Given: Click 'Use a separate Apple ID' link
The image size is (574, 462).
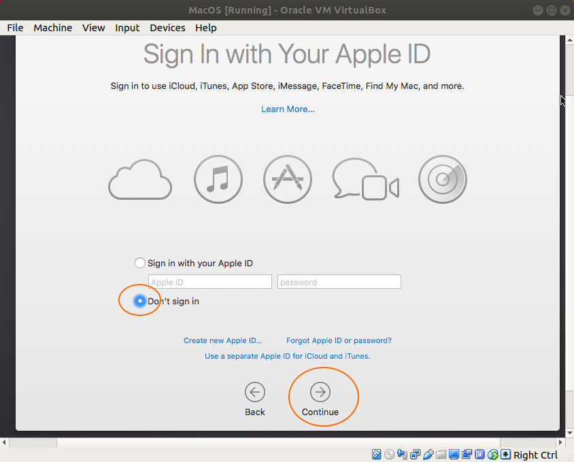Looking at the screenshot, I should tap(288, 356).
